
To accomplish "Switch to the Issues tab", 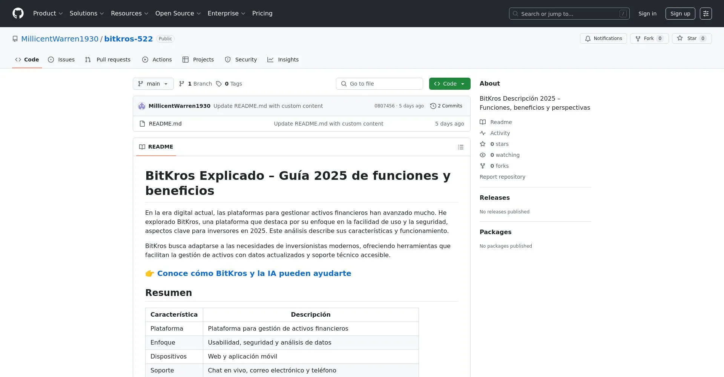I will [x=61, y=60].
